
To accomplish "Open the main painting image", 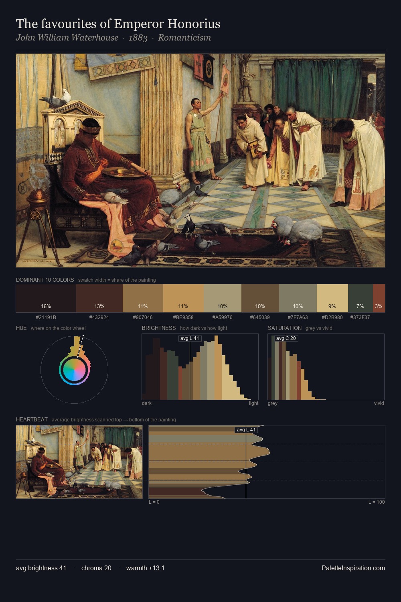I will click(x=200, y=161).
